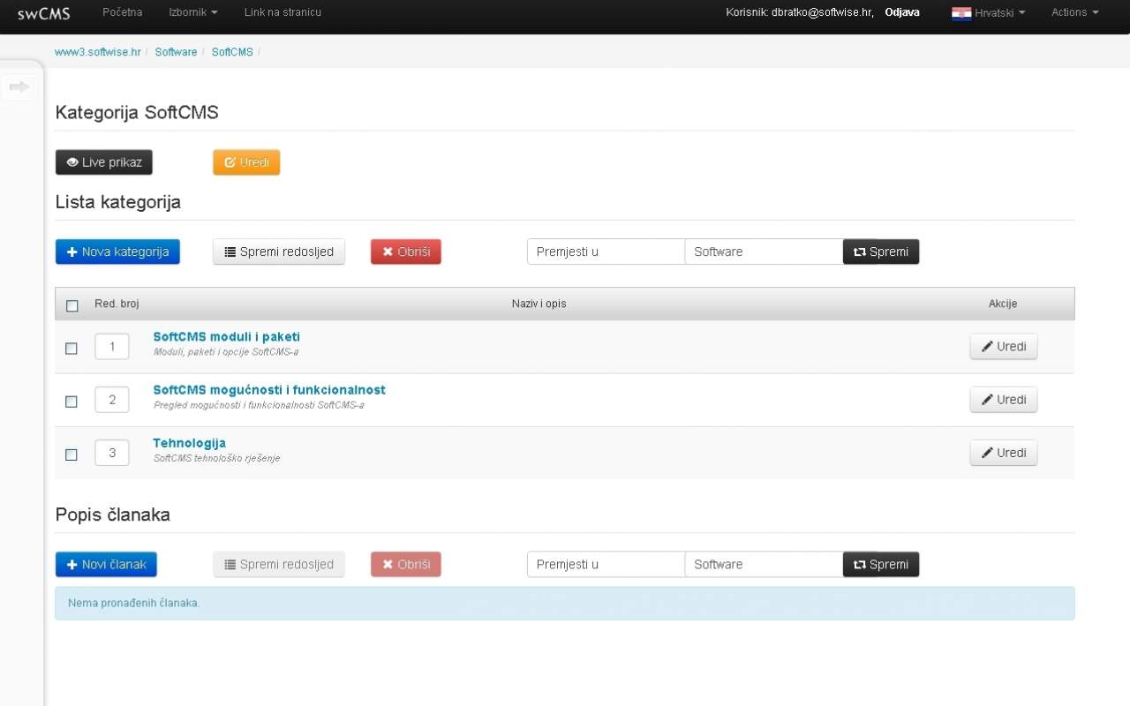The image size is (1130, 706).
Task: Open SoftCMS moduli i paketi category
Action: pos(227,336)
